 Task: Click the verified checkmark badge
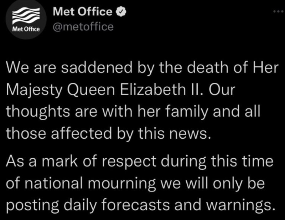click(121, 12)
